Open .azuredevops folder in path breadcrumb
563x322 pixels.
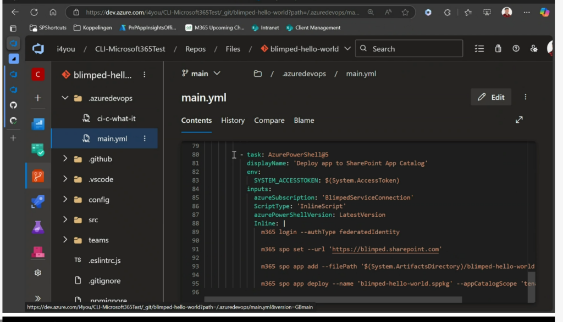303,74
